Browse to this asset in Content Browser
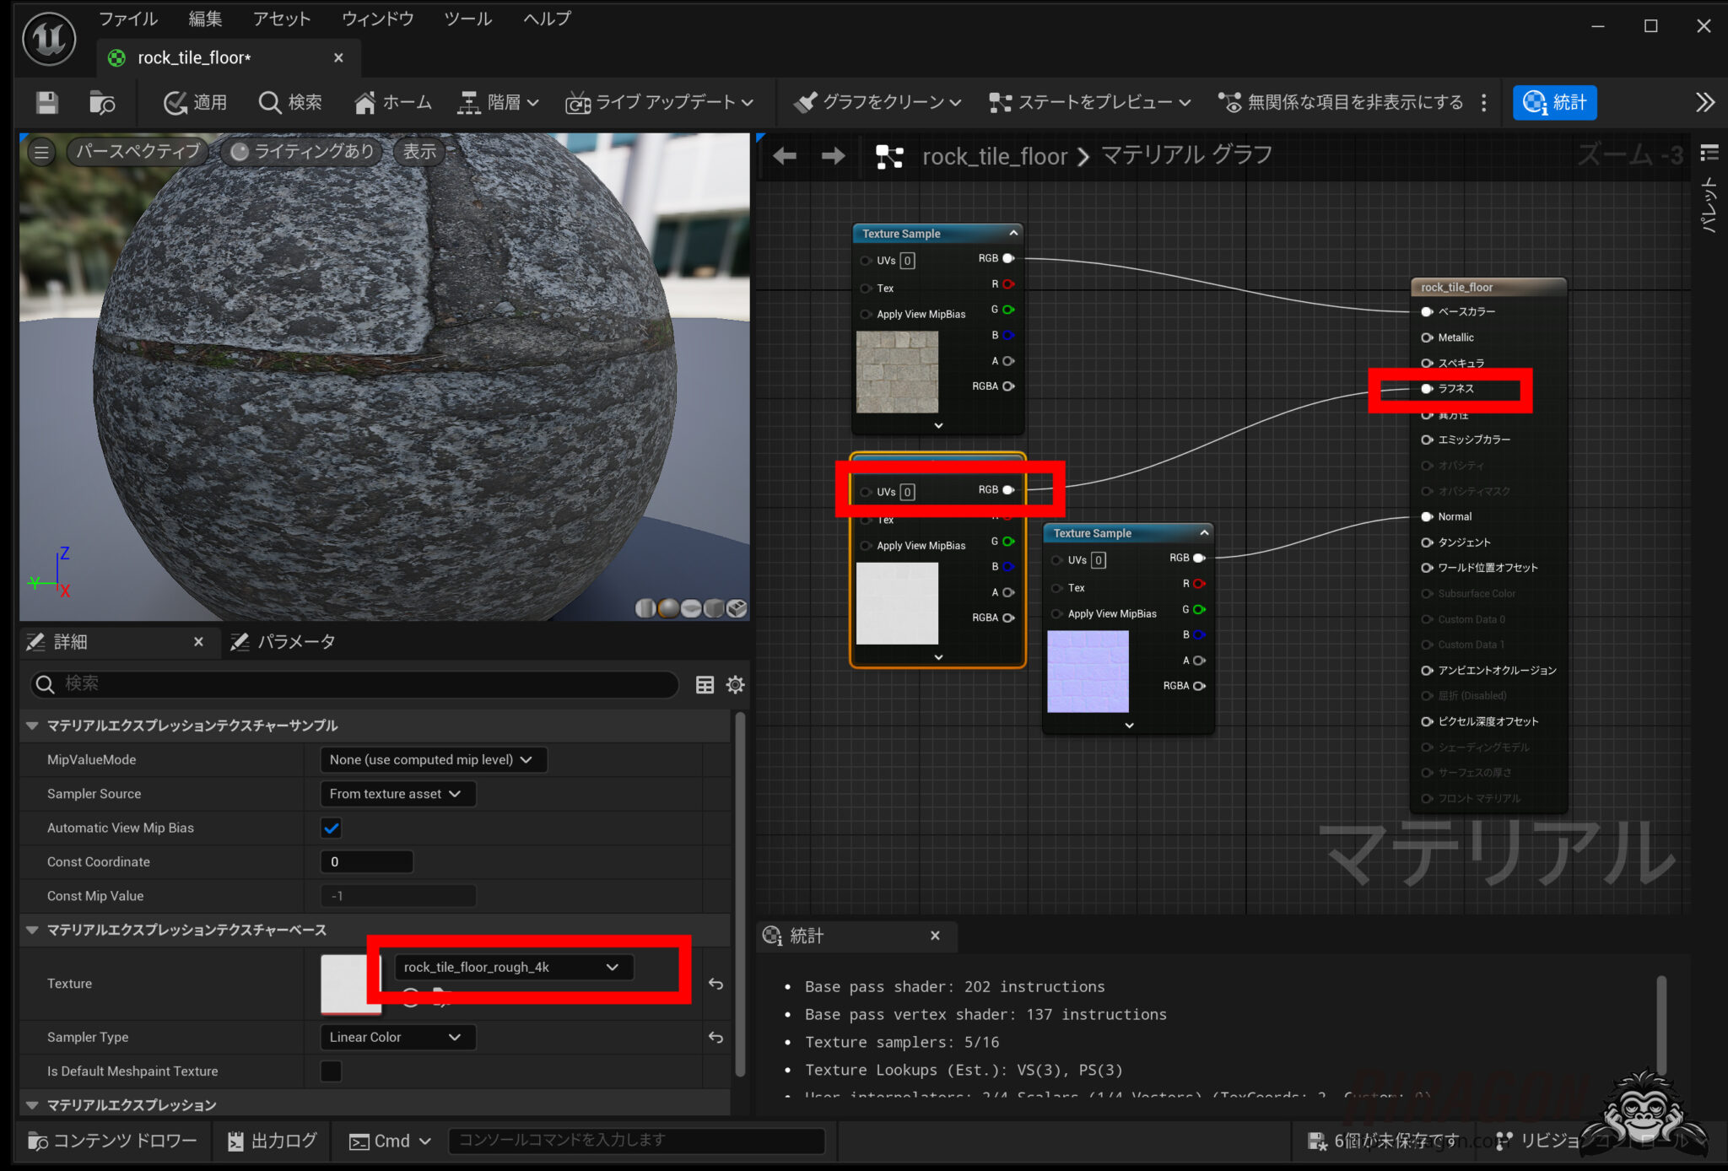Viewport: 1728px width, 1171px height. coord(101,102)
